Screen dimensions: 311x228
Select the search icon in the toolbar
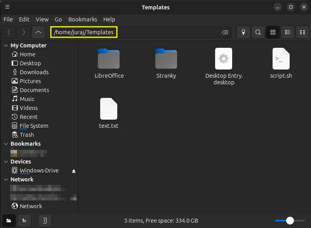[258, 32]
